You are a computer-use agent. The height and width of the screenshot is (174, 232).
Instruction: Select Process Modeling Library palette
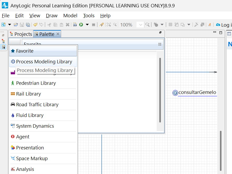[x=43, y=62]
